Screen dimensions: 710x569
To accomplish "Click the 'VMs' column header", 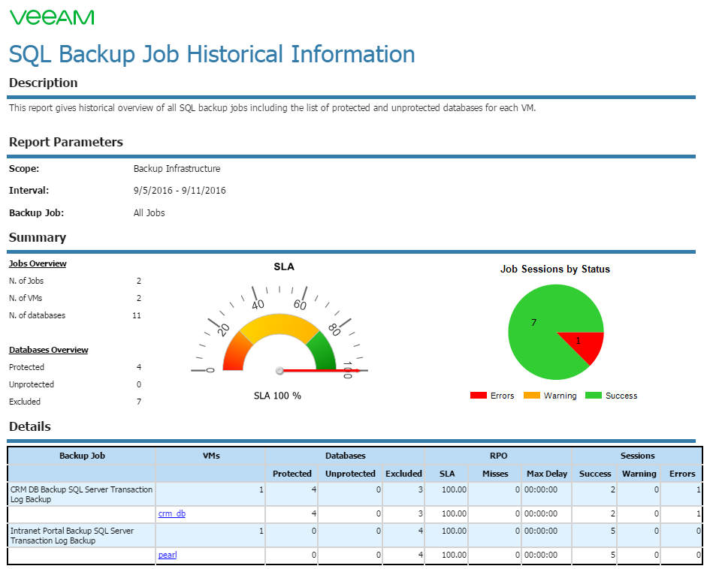I will (x=211, y=456).
